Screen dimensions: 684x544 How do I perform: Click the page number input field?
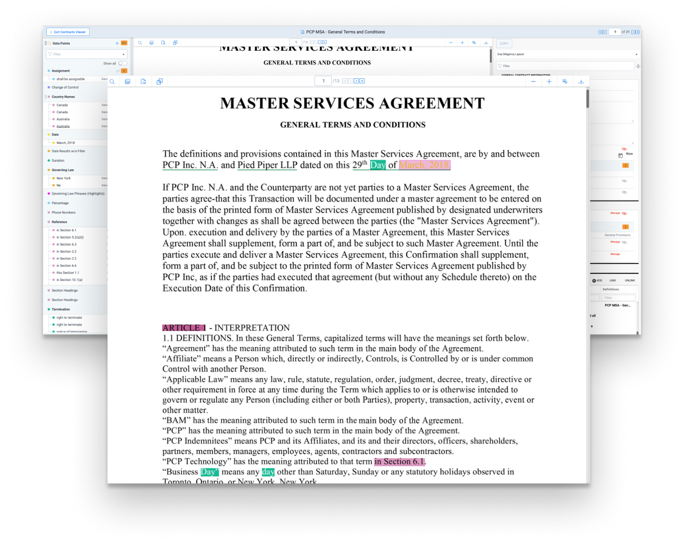click(x=324, y=81)
